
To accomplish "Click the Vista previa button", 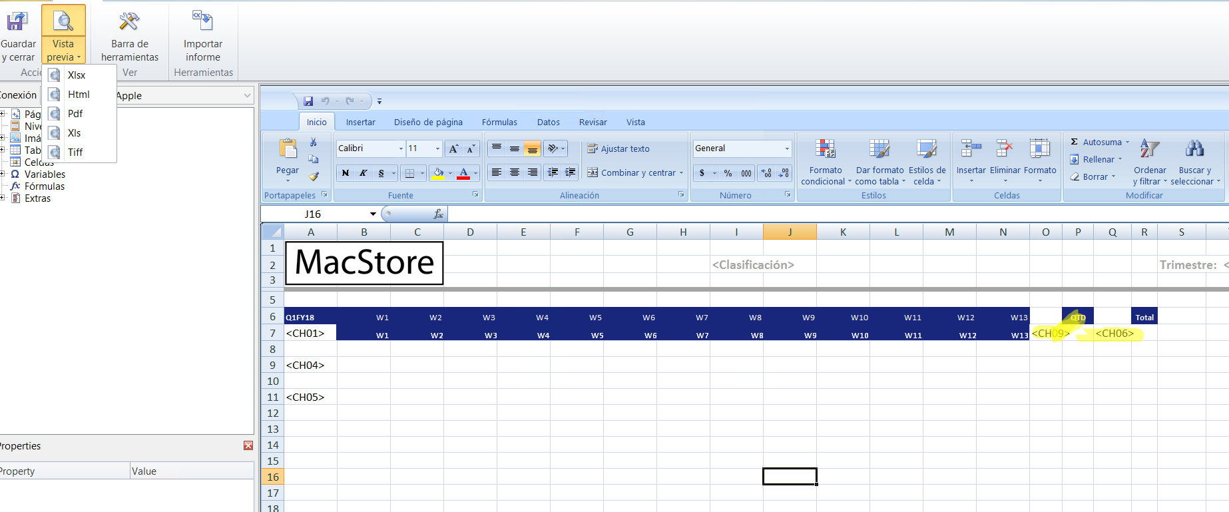I will tap(63, 34).
